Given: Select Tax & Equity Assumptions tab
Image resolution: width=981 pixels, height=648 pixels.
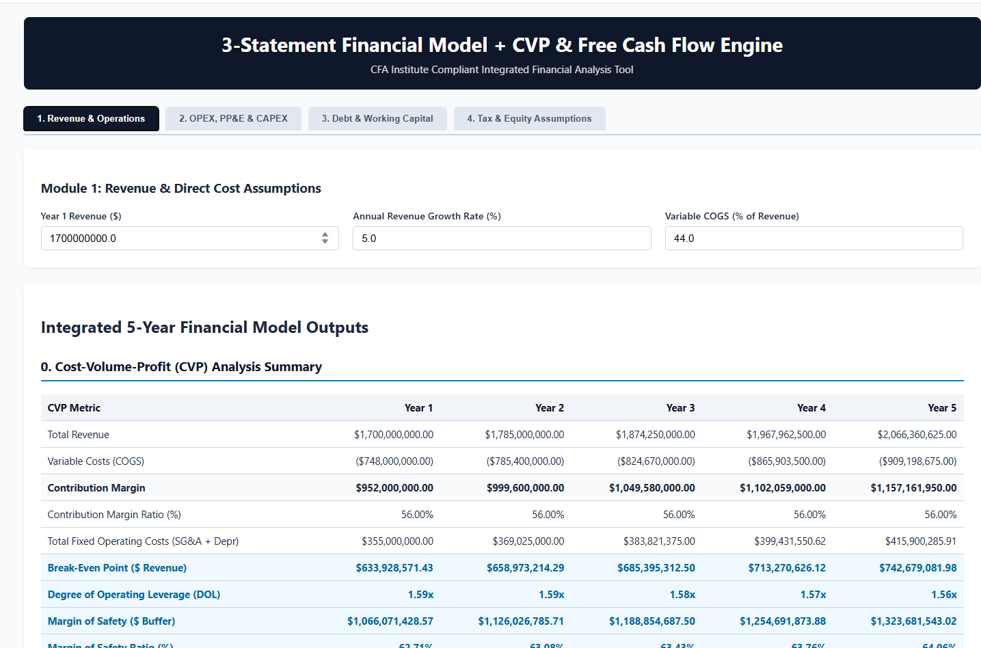Looking at the screenshot, I should pyautogui.click(x=529, y=118).
